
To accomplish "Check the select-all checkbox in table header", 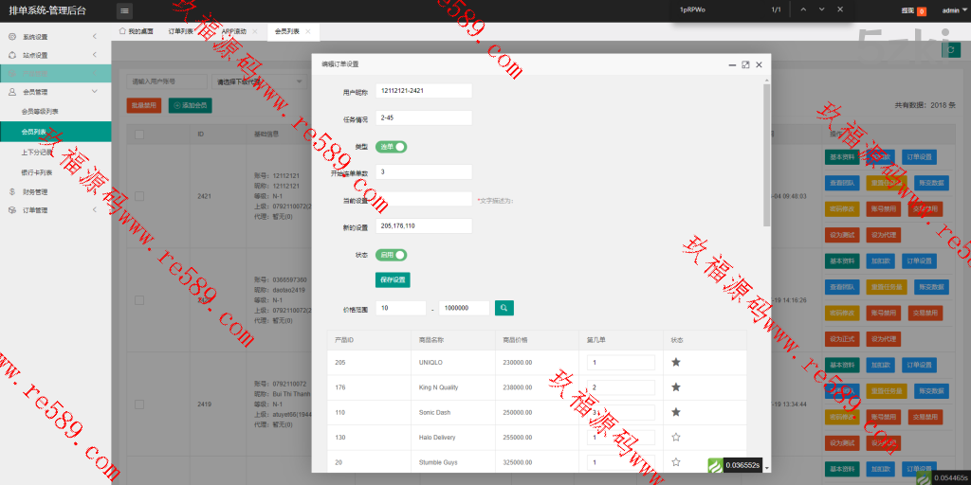I will pos(139,135).
